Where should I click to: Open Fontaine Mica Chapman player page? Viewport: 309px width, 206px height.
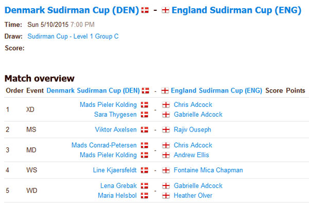click(208, 170)
